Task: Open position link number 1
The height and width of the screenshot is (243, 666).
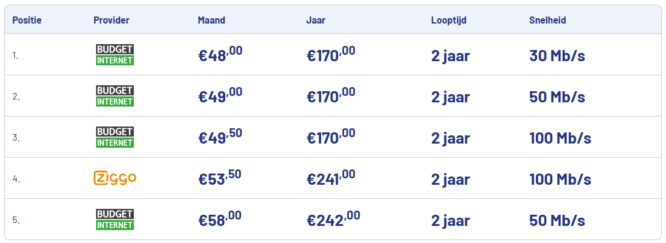Action: pos(15,55)
